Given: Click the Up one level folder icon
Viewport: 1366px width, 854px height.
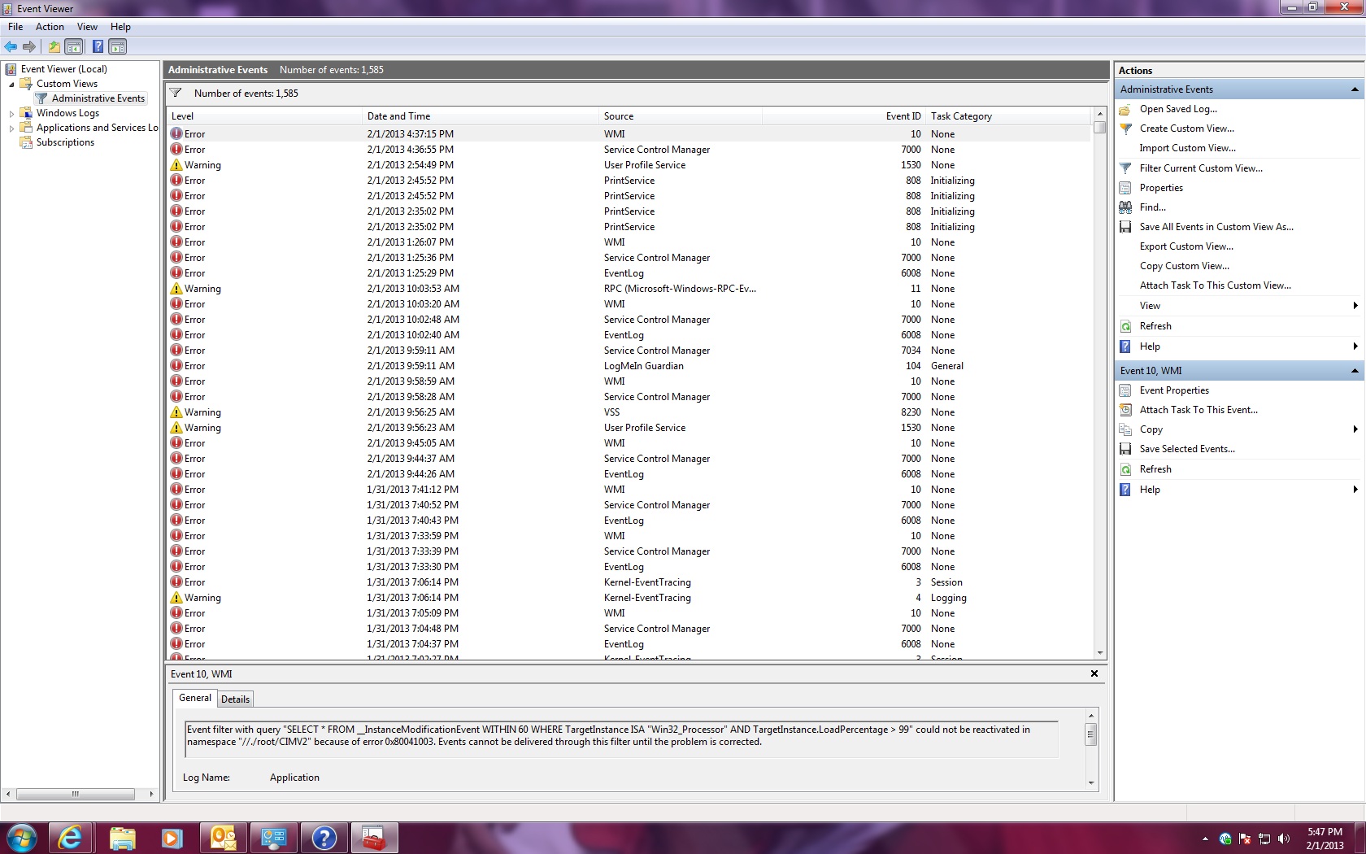Looking at the screenshot, I should tap(54, 46).
